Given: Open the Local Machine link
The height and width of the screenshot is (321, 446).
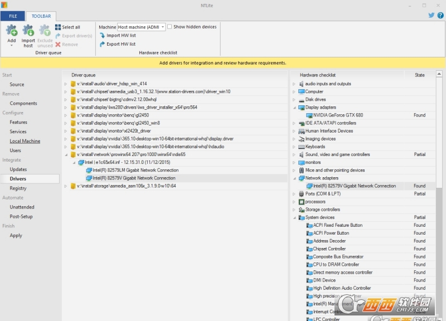Looking at the screenshot, I should point(25,141).
